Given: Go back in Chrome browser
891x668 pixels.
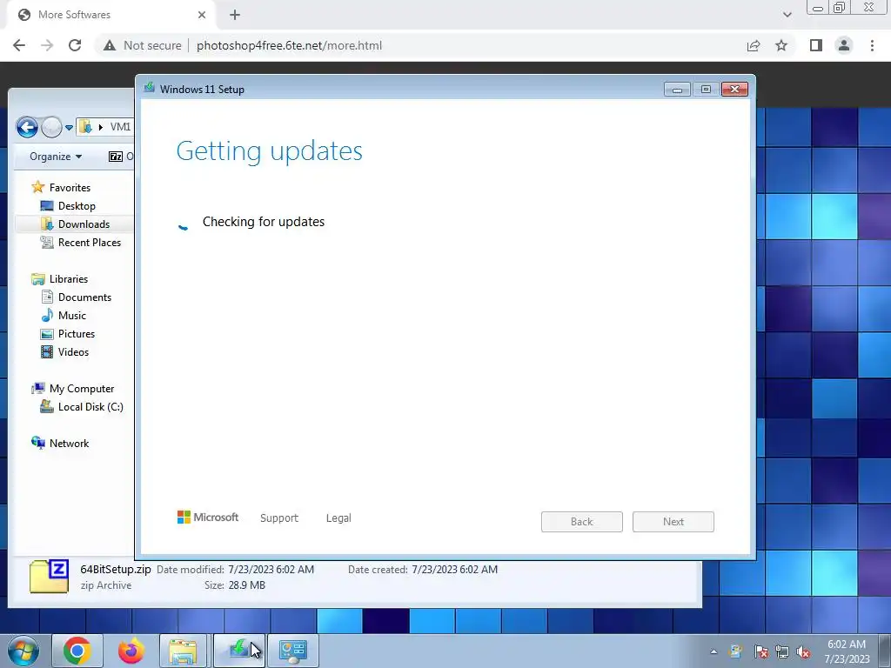Looking at the screenshot, I should coord(19,45).
